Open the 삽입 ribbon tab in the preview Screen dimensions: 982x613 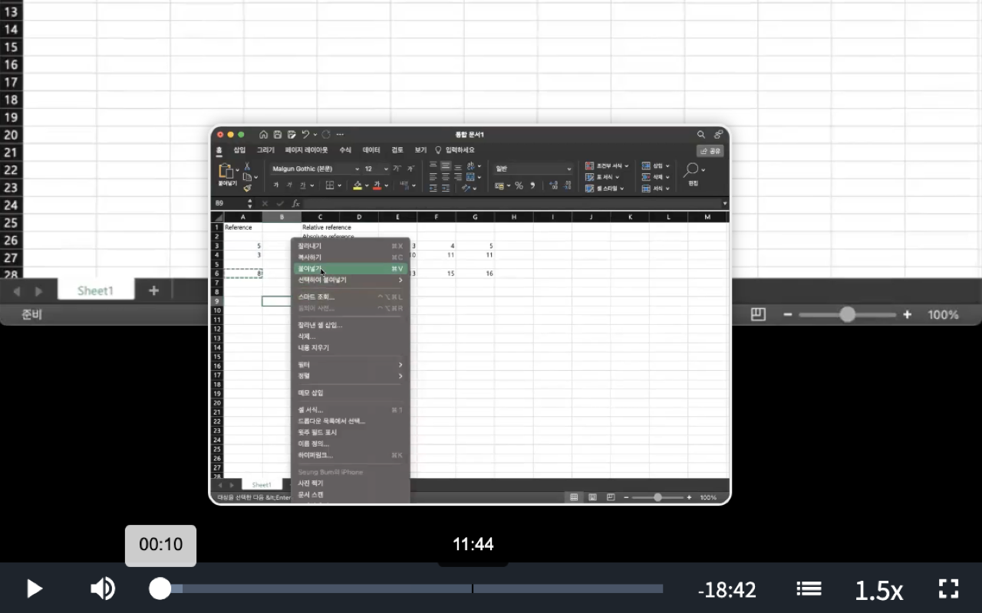[239, 150]
